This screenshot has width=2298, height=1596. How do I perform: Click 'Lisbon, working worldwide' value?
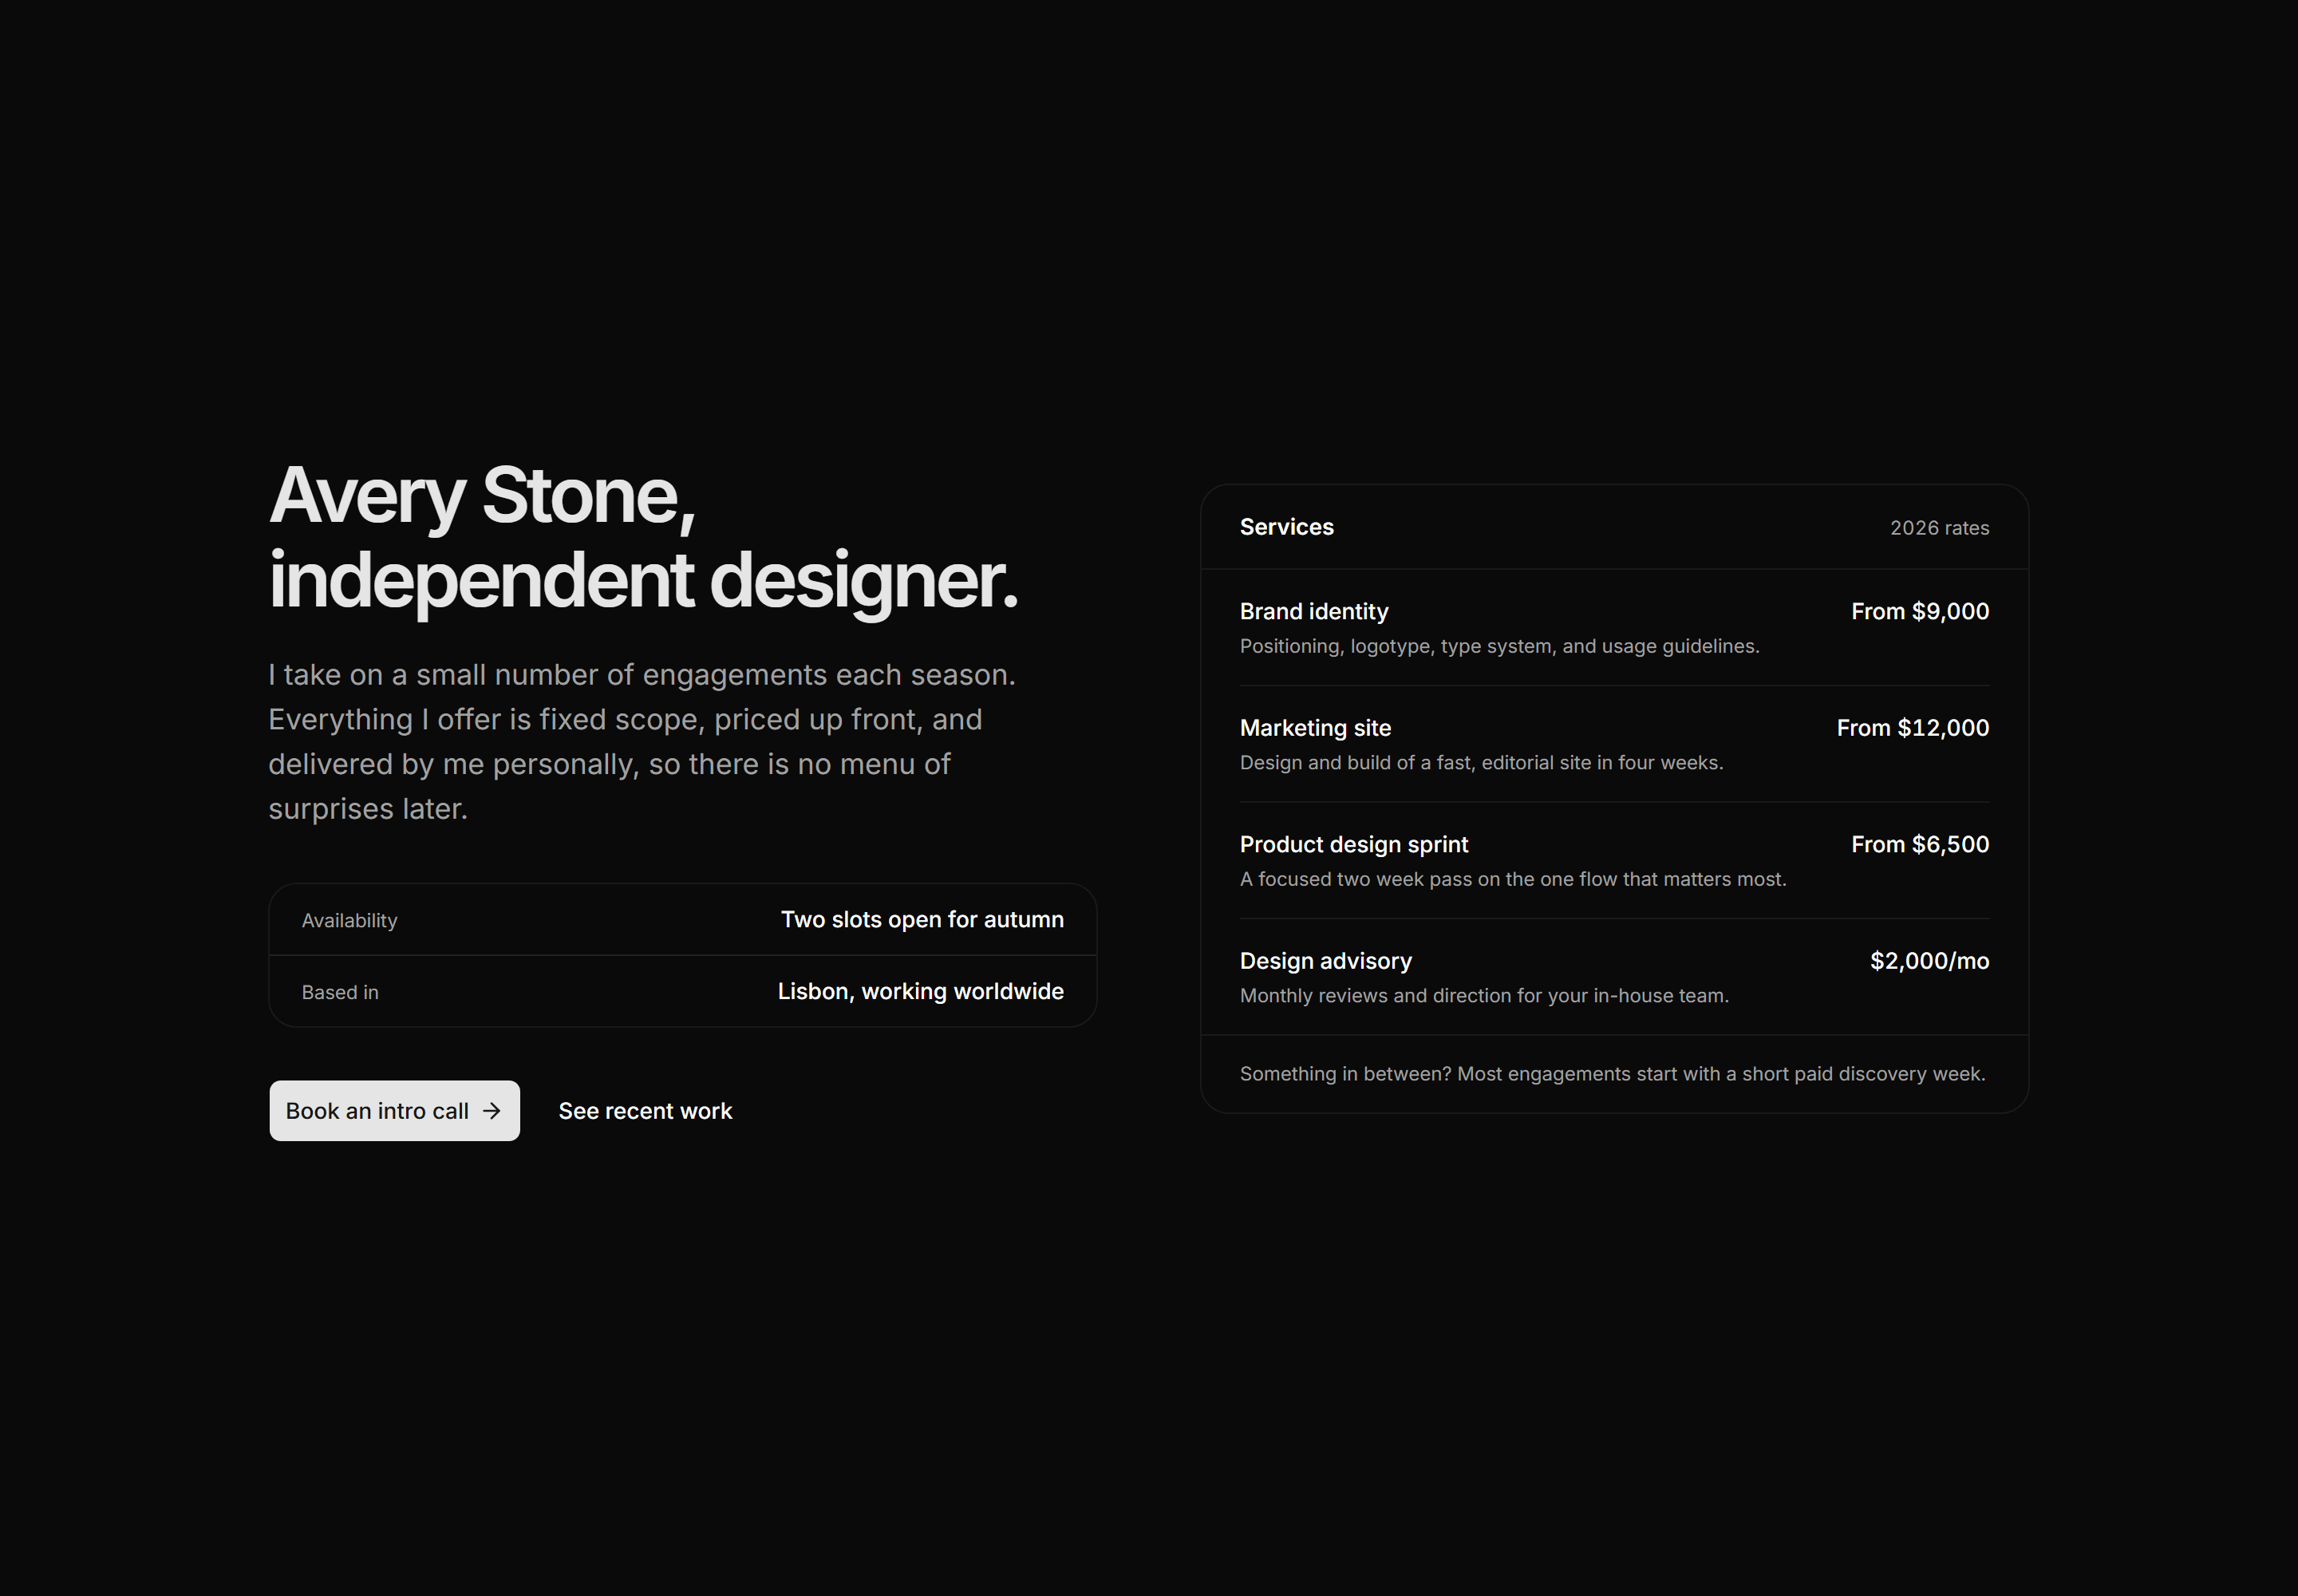coord(921,991)
